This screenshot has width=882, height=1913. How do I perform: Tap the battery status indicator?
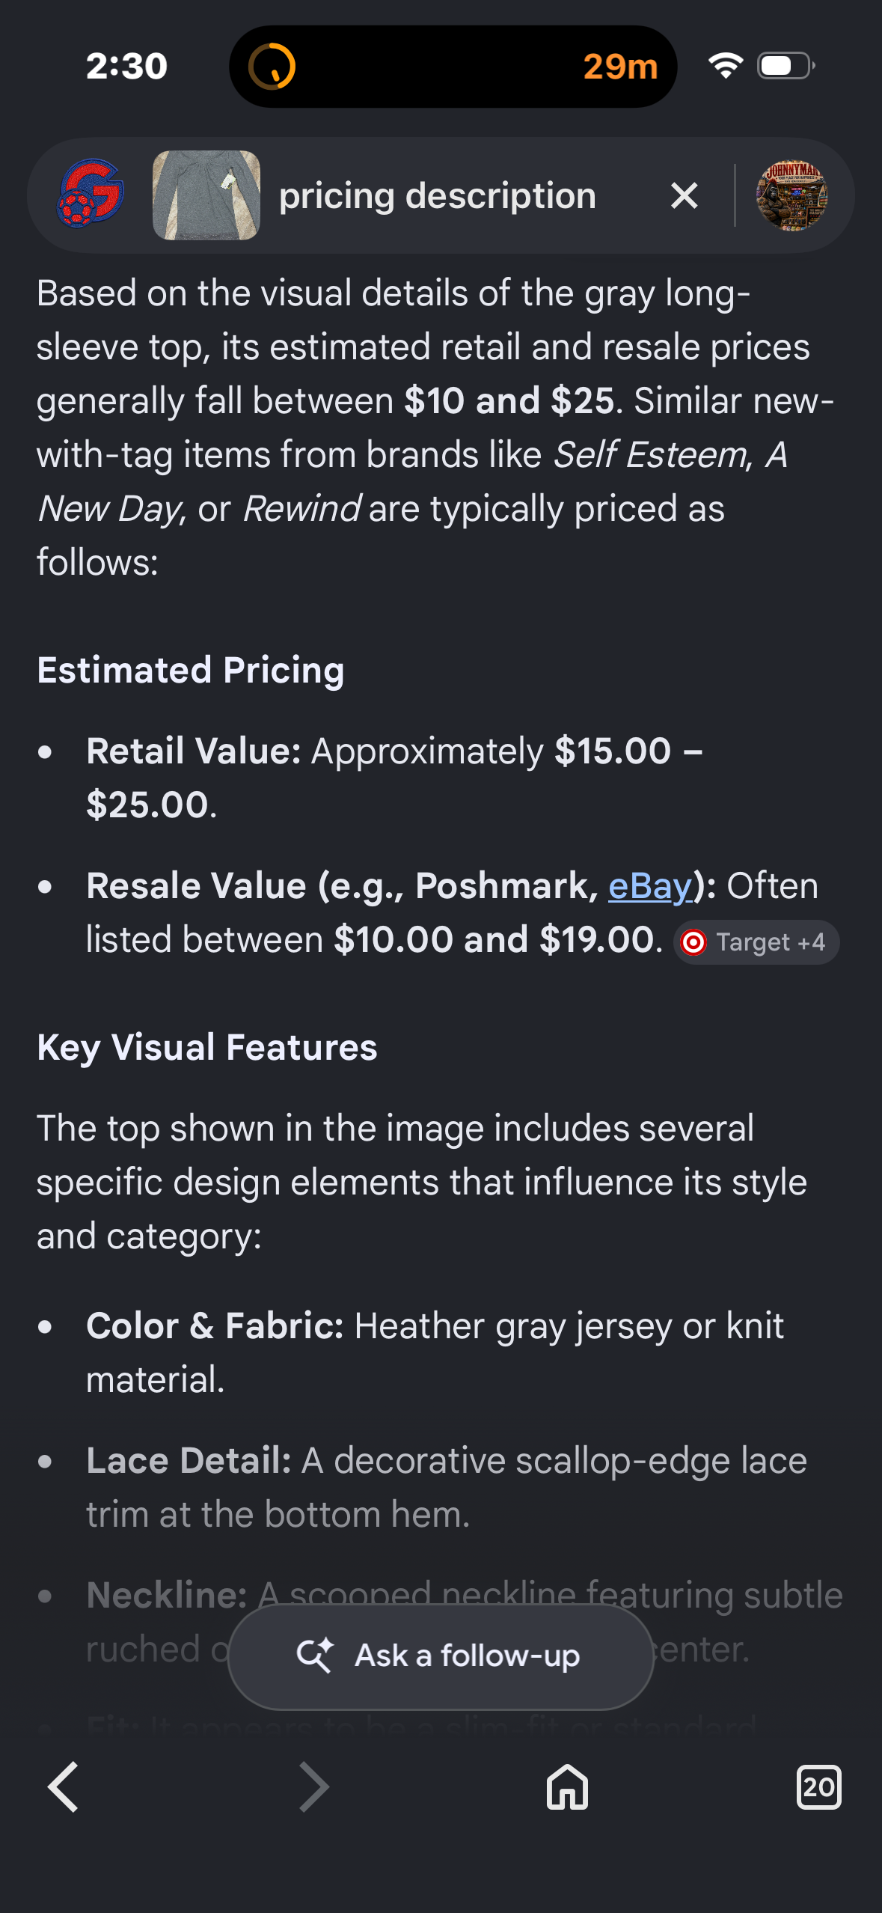tap(786, 66)
